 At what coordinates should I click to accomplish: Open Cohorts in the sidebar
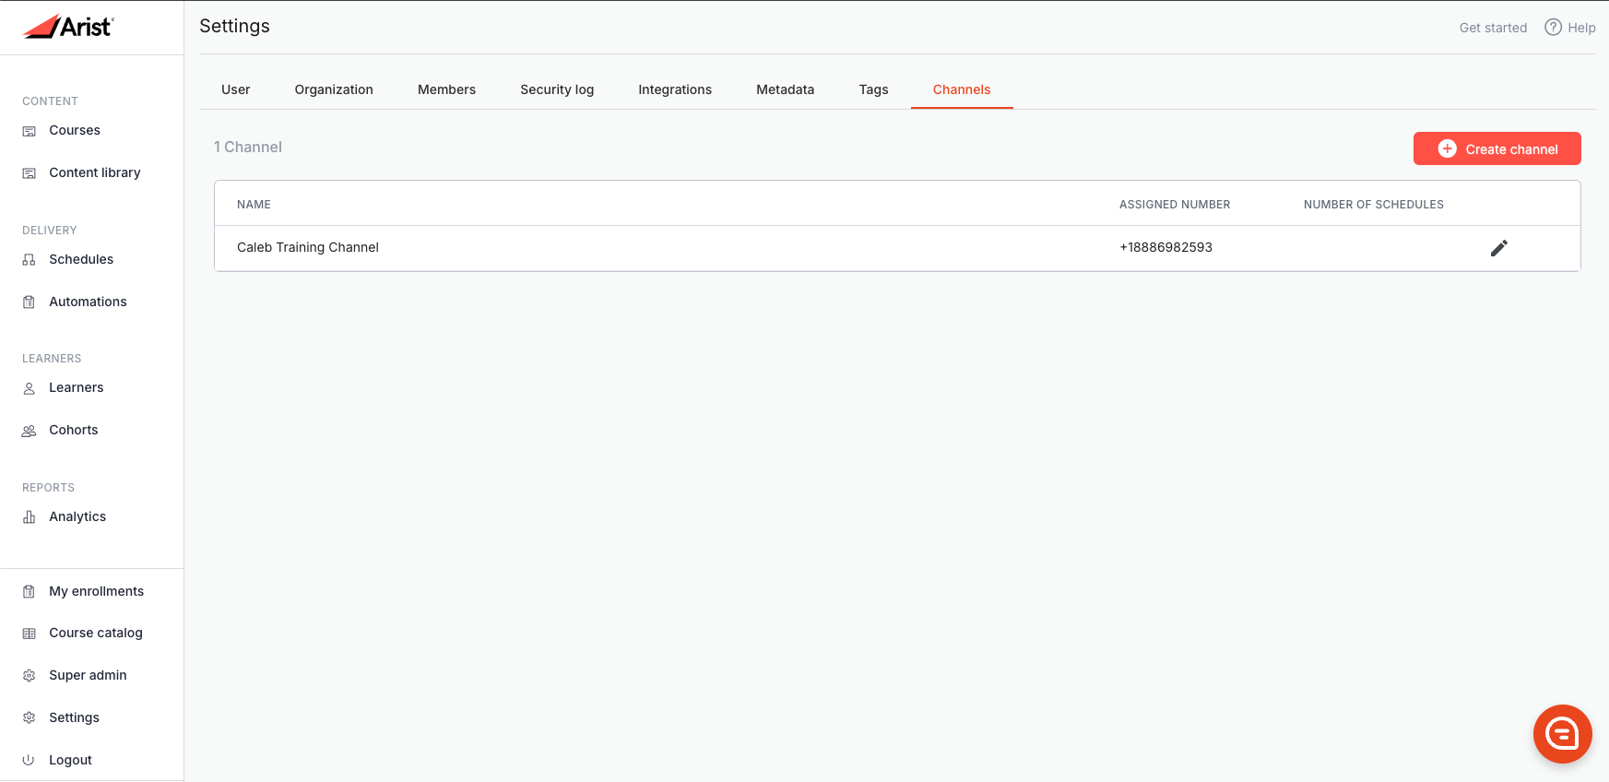pos(74,431)
